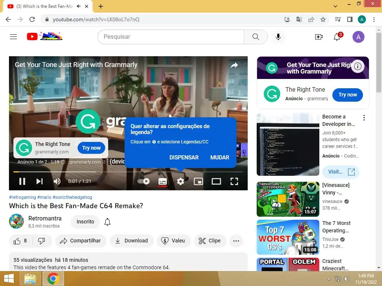Click share arrow on video overlay

coord(234,65)
